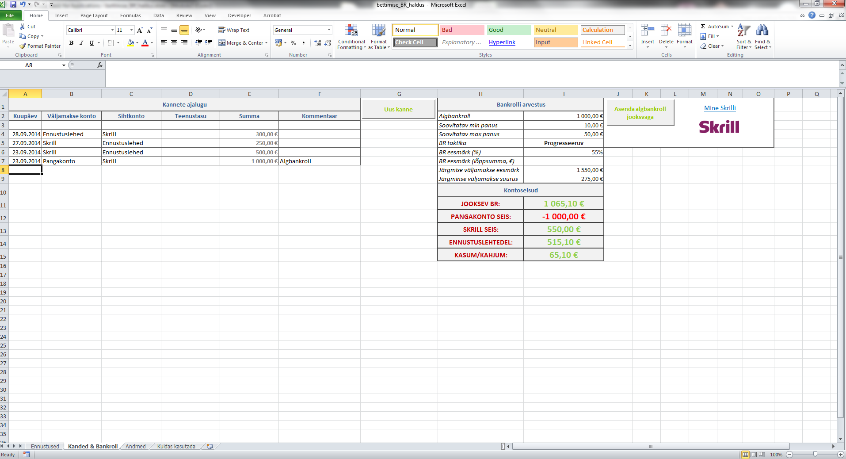Click the Format Painter icon
Image resolution: width=846 pixels, height=459 pixels.
click(x=23, y=46)
